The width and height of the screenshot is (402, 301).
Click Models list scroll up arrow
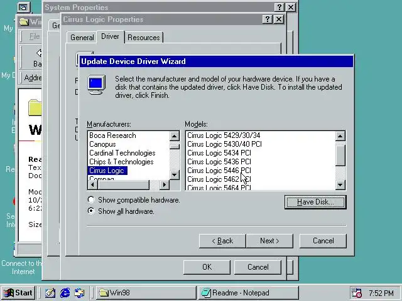[340, 136]
